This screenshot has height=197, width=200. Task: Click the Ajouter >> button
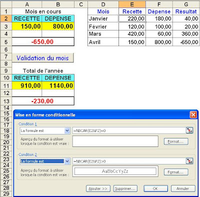(98, 188)
